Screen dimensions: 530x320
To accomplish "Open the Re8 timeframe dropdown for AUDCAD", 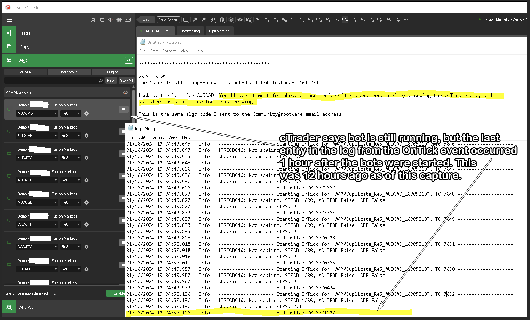I will pos(71,113).
